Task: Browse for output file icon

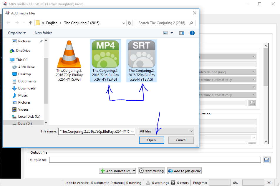Action: (x=267, y=160)
